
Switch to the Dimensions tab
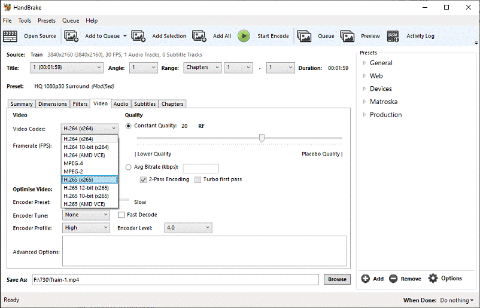click(53, 104)
